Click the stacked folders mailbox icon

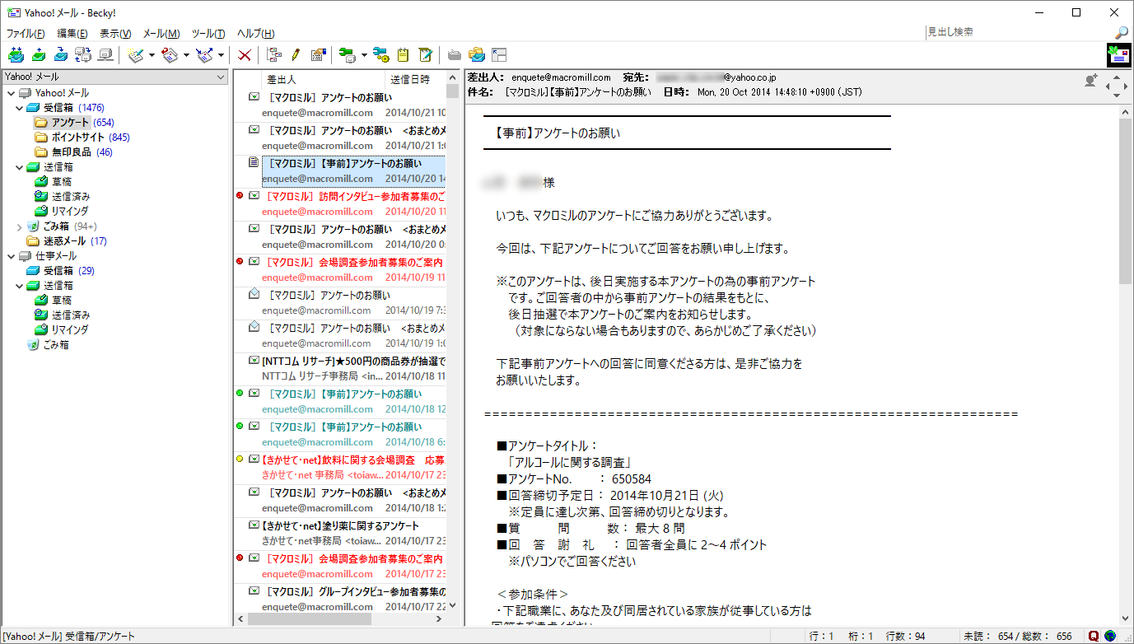coord(477,55)
